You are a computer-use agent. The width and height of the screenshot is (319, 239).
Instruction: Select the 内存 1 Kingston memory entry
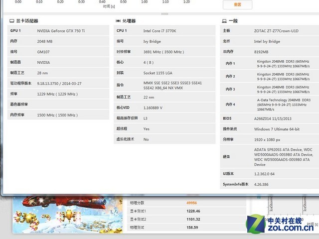tap(283, 64)
